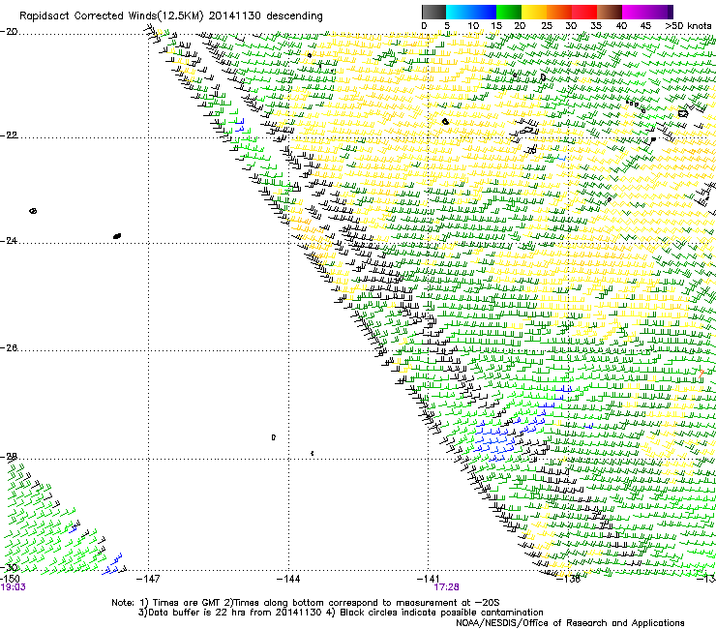Click the -144 longitude axis label
Viewport: 716px width, 629px height.
pyautogui.click(x=288, y=580)
